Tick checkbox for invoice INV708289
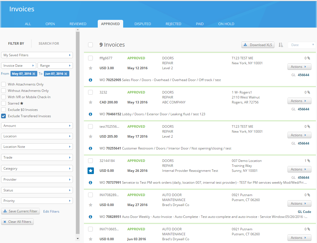The height and width of the screenshot is (243, 317). point(90,195)
